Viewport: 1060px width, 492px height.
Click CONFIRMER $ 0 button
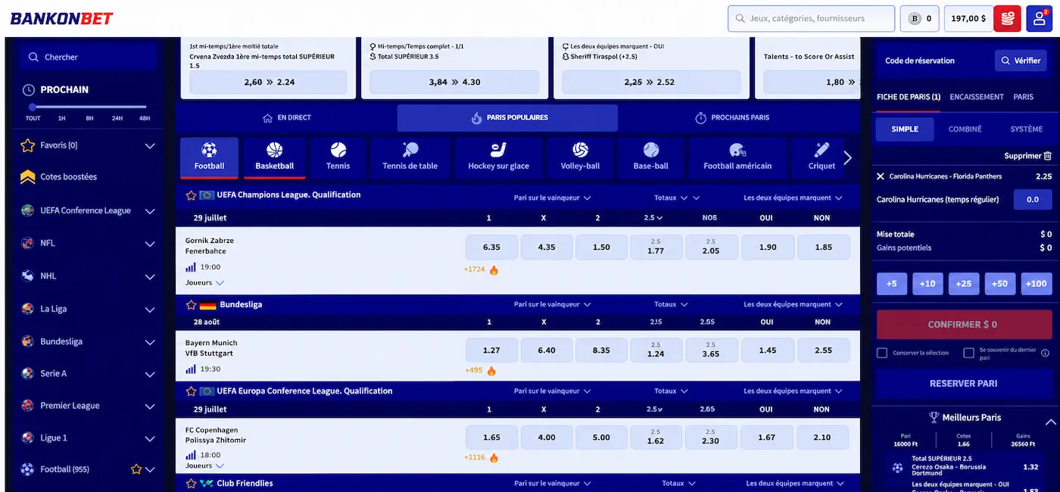[964, 325]
